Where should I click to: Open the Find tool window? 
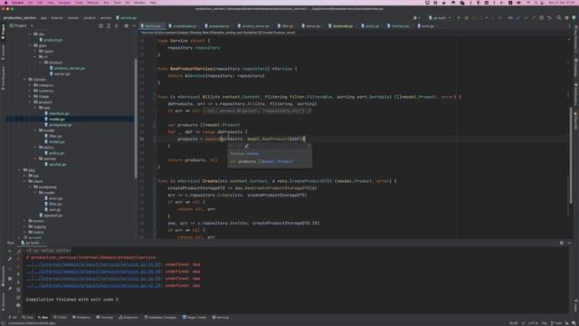click(27, 317)
